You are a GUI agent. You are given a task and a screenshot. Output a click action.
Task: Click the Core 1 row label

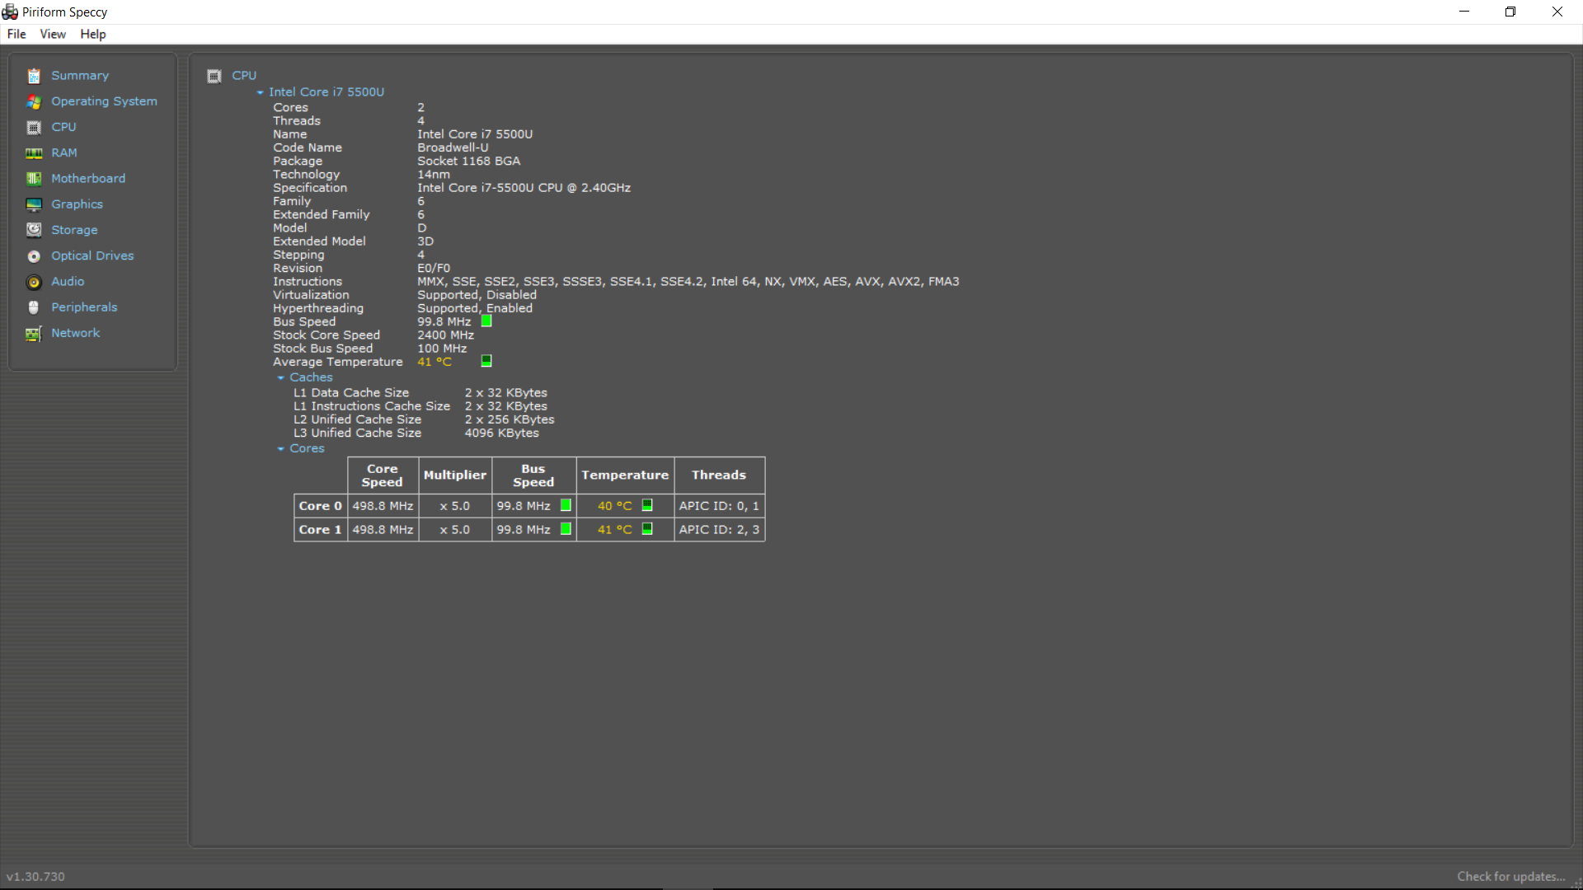click(320, 530)
